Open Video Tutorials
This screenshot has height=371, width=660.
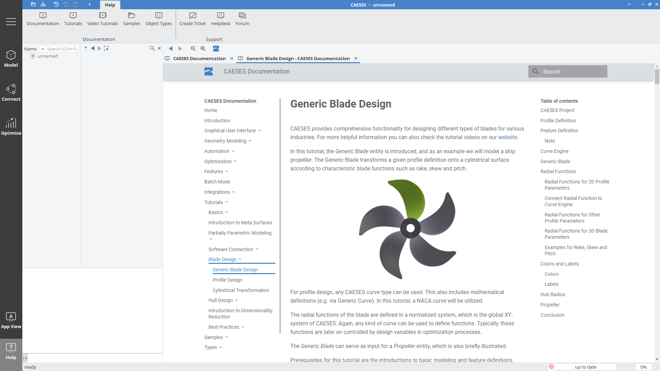[x=102, y=19]
